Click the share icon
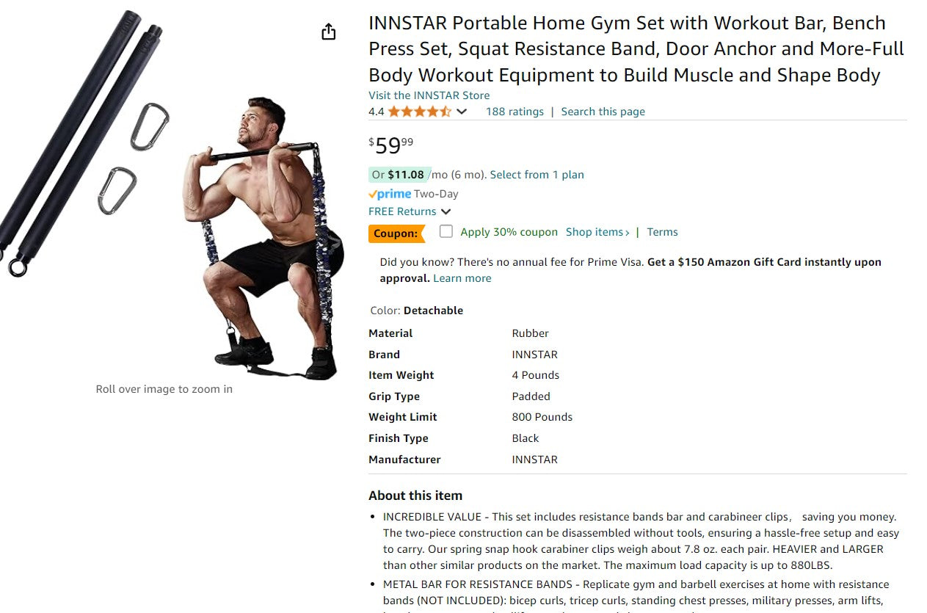This screenshot has width=927, height=613. click(328, 32)
